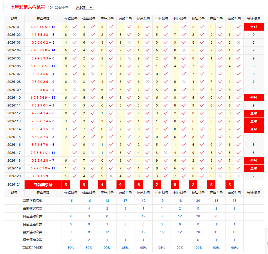Click the cross mark for 怡然 in row 2026108
Viewport: 268px width, 254px height.
point(147,82)
